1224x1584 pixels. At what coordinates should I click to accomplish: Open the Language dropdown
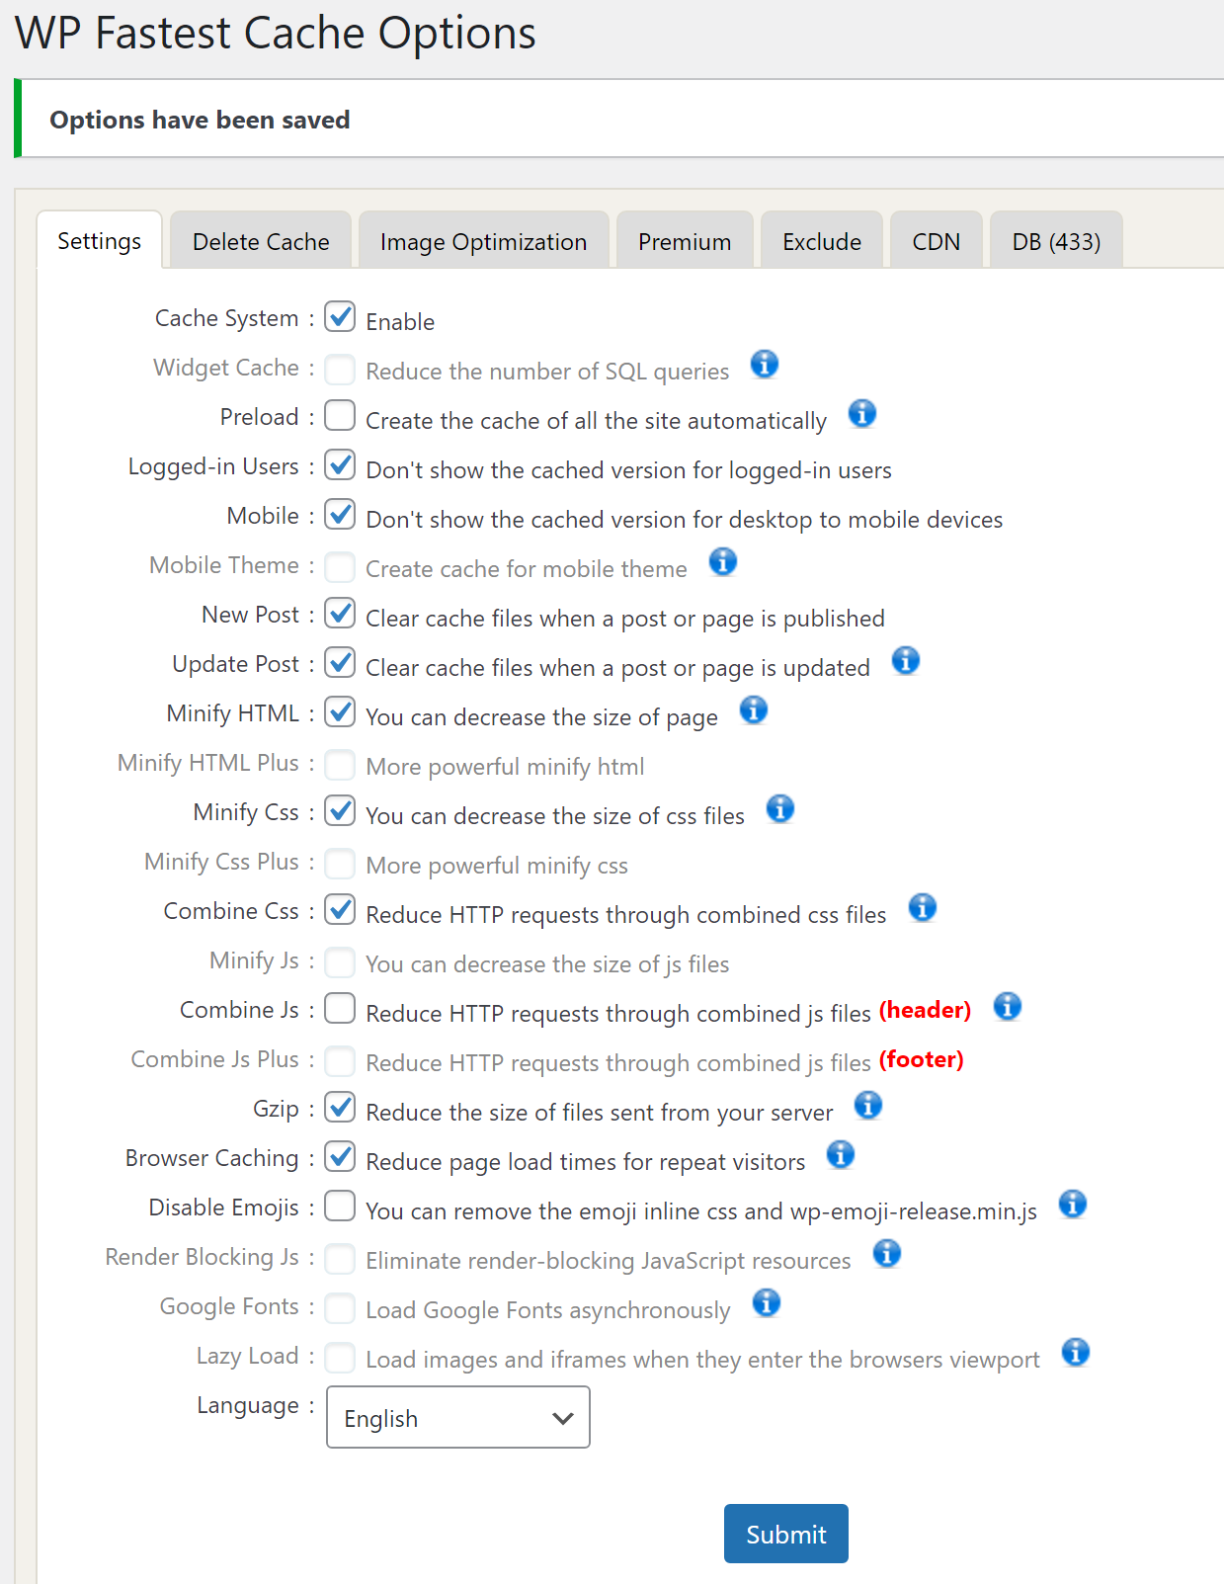pos(458,1417)
